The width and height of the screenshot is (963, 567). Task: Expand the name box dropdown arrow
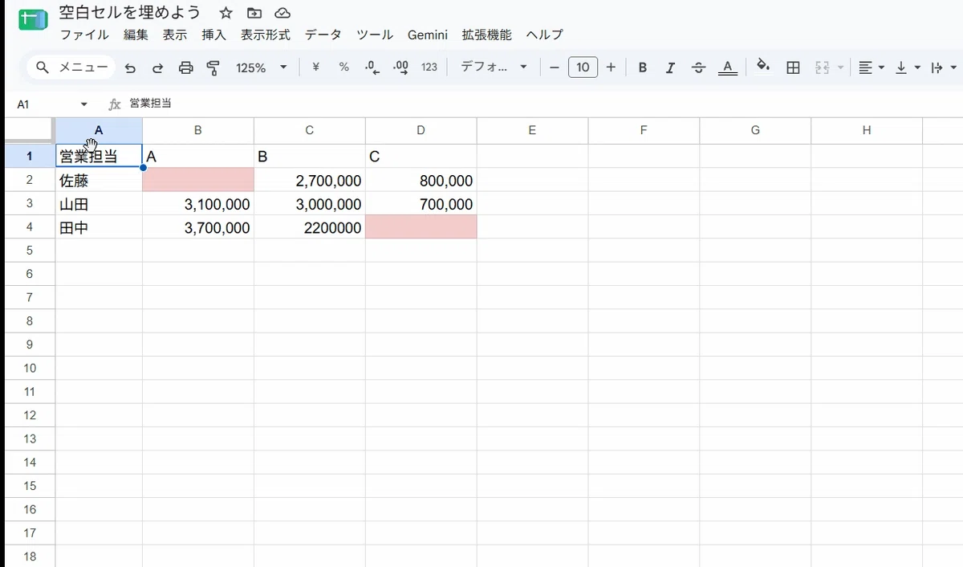coord(84,104)
